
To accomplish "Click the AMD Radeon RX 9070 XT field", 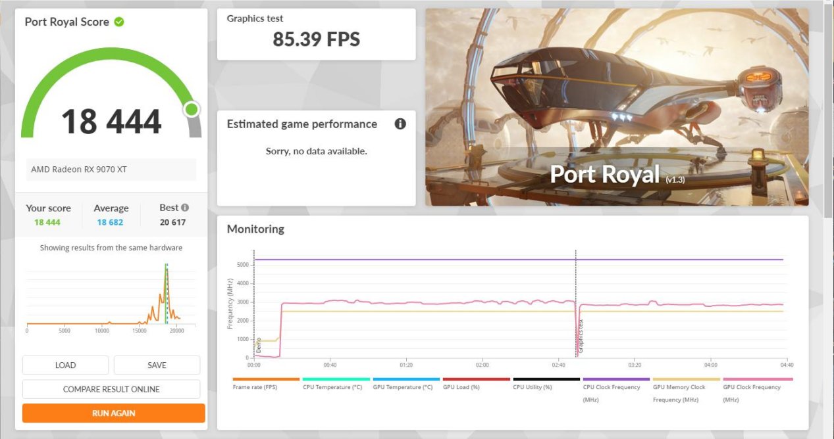I will pos(111,170).
